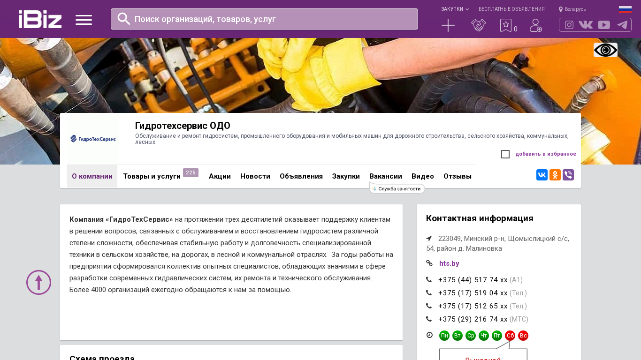The width and height of the screenshot is (641, 360).
Task: Open the favorites bookmark star icon
Action: click(505, 25)
